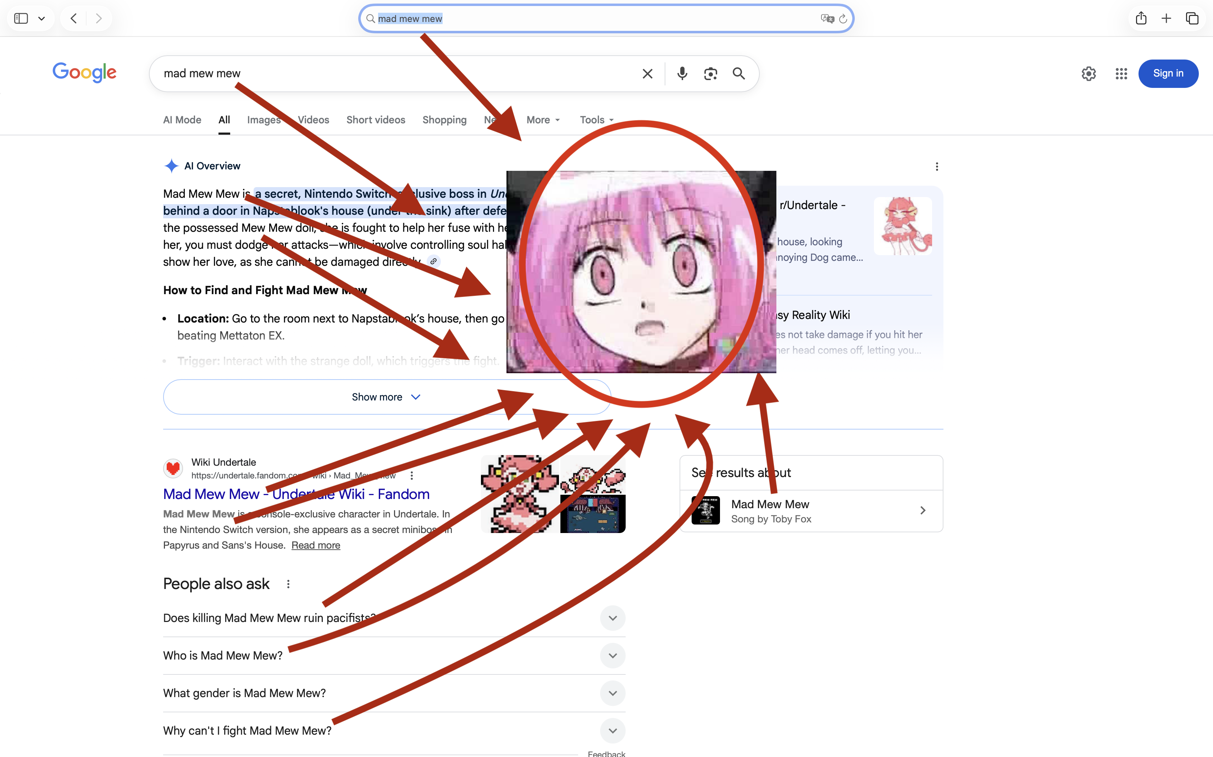Viewport: 1213px width, 757px height.
Task: Open the Google apps grid
Action: coord(1121,74)
